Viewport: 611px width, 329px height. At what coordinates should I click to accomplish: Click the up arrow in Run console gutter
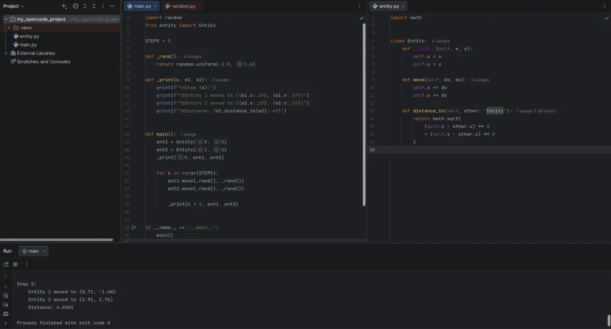5,277
